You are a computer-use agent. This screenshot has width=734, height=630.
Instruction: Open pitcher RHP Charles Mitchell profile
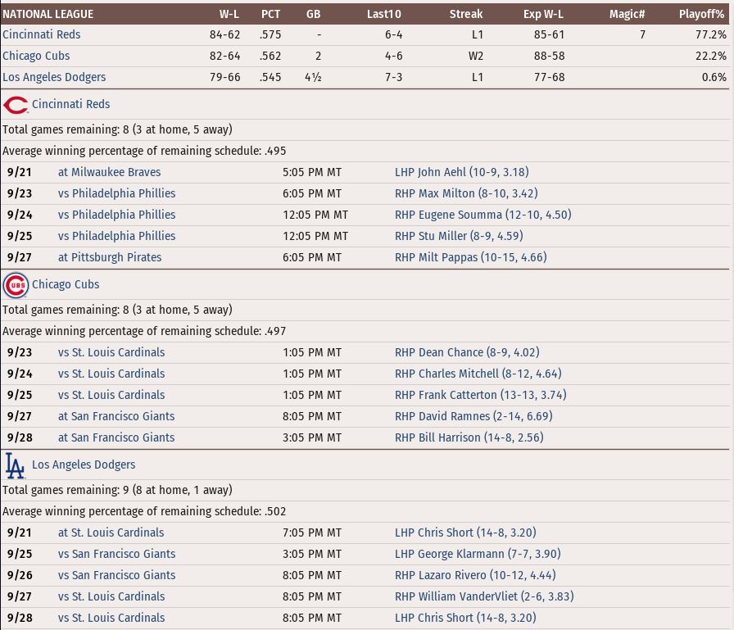pos(478,374)
